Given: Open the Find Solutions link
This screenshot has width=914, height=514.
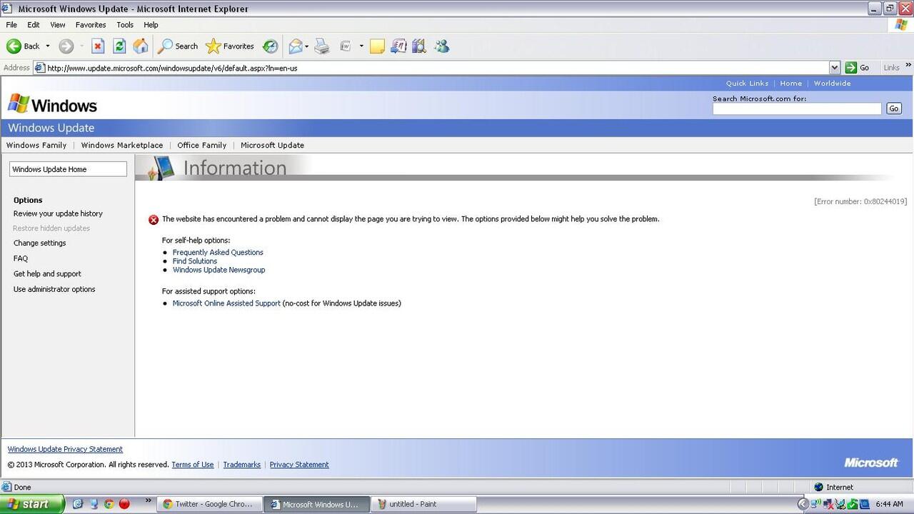Looking at the screenshot, I should click(195, 261).
